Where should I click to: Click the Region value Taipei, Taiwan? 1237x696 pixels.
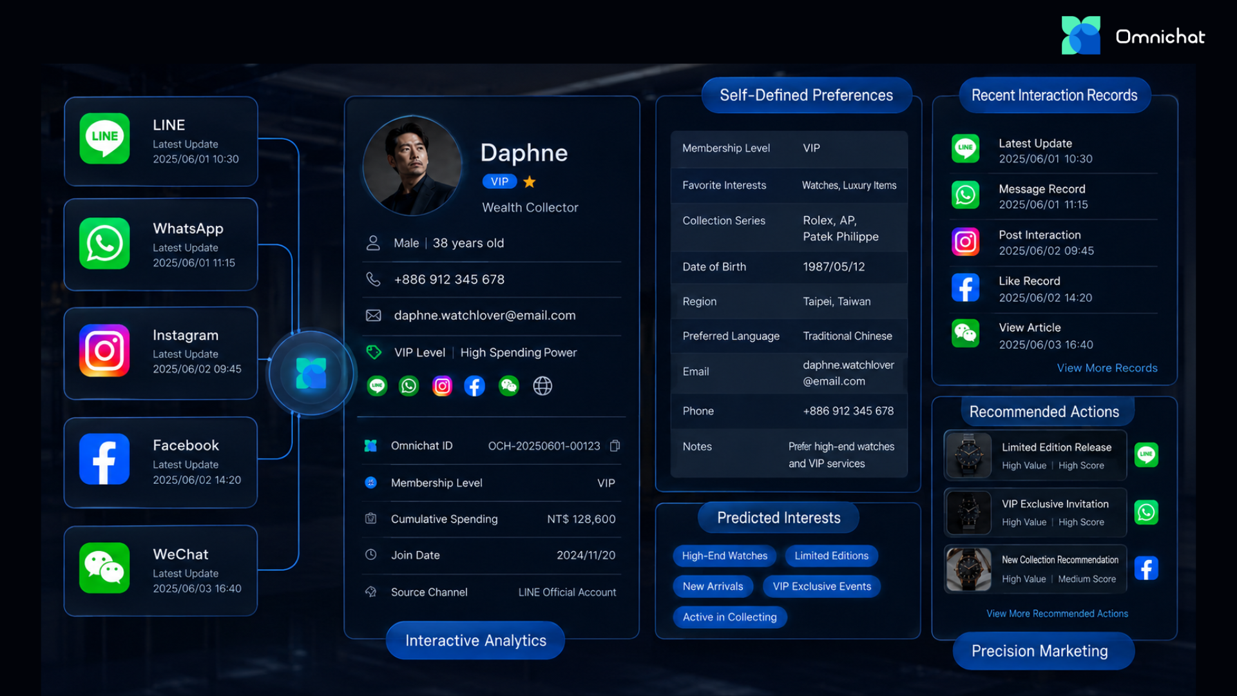click(x=836, y=302)
